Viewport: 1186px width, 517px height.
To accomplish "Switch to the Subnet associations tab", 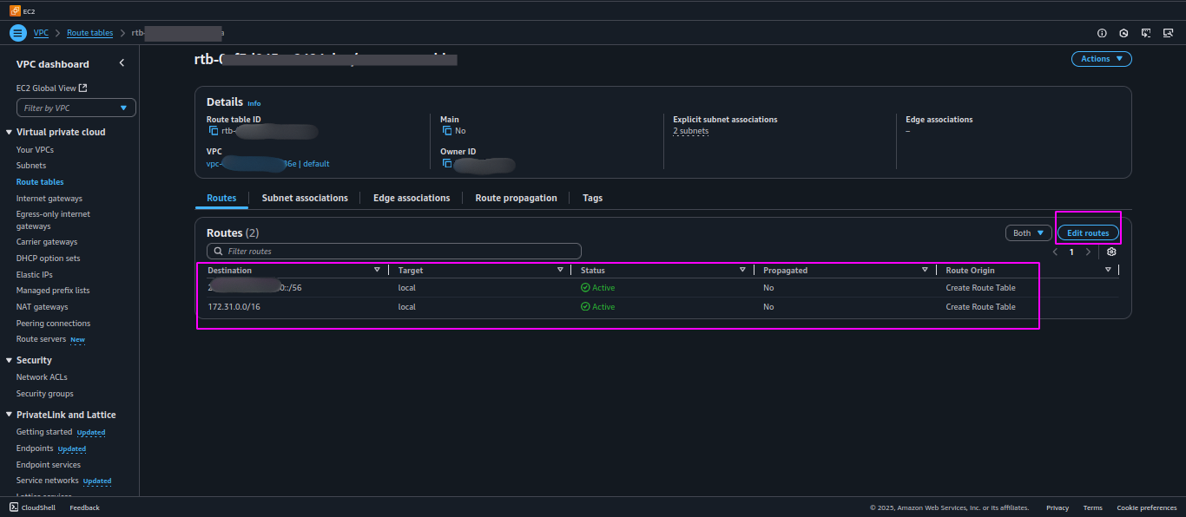I will tap(305, 198).
